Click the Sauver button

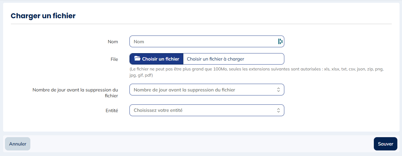[x=385, y=144]
